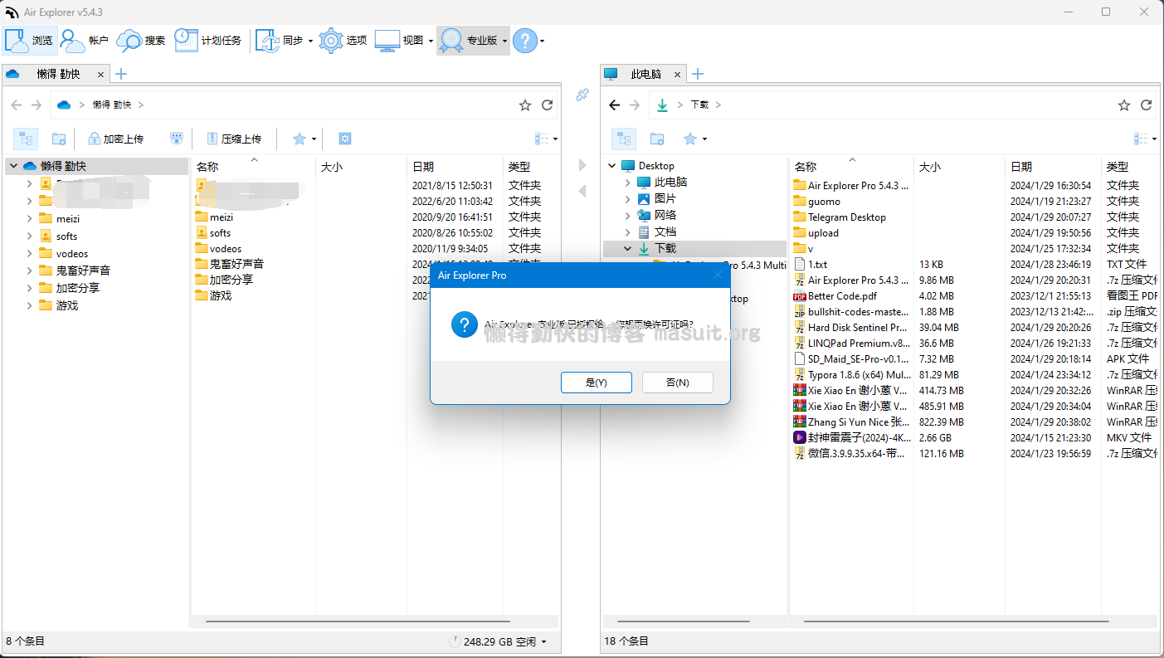Decline with 否(N) button
This screenshot has height=658, width=1164.
(x=678, y=383)
